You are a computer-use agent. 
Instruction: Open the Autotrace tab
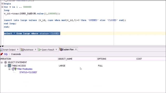point(29,50)
